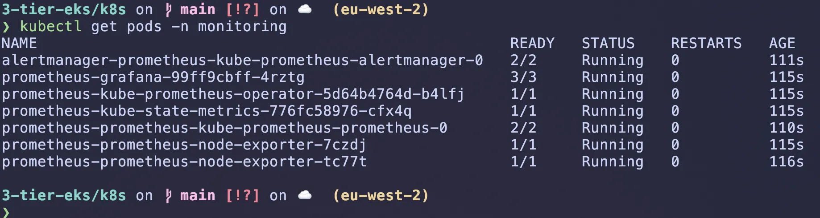Click the kubectl command word
Screen dimensions: 820x218
pyautogui.click(x=50, y=27)
